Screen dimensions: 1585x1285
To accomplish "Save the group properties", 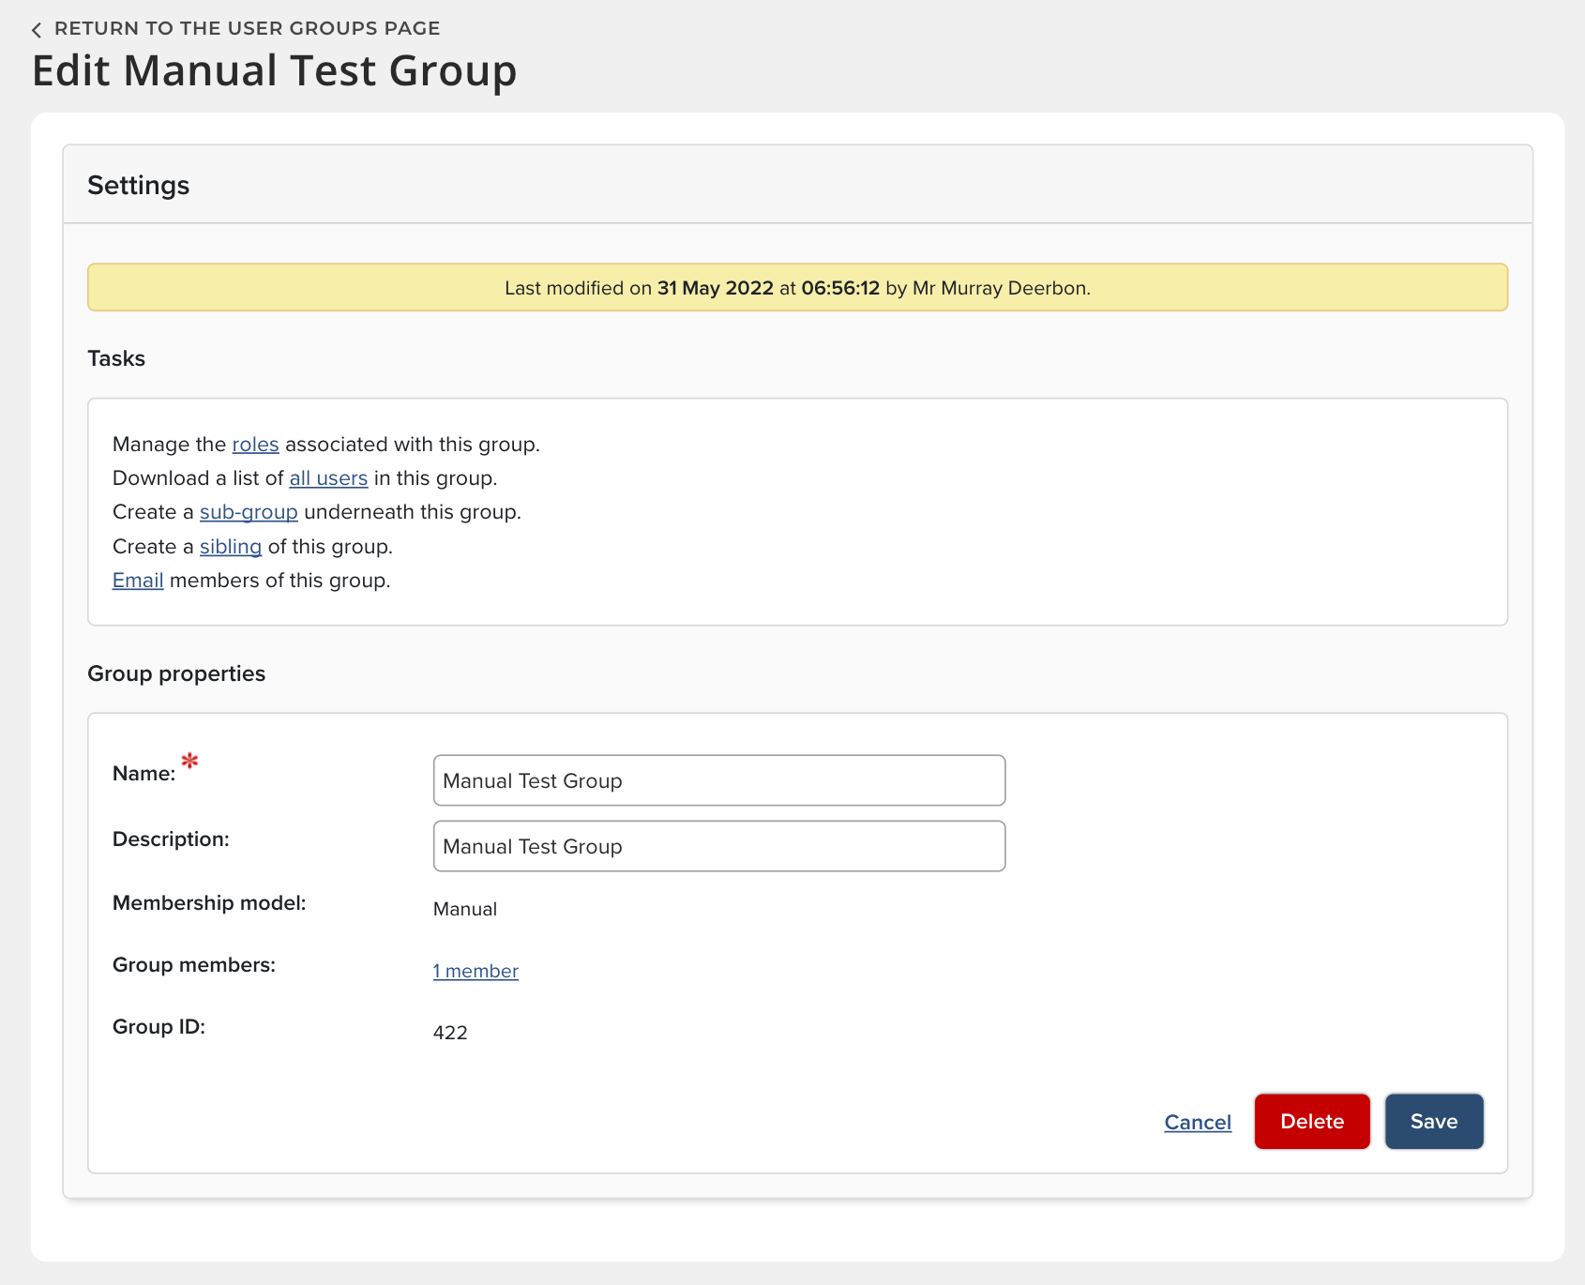I will pyautogui.click(x=1433, y=1122).
